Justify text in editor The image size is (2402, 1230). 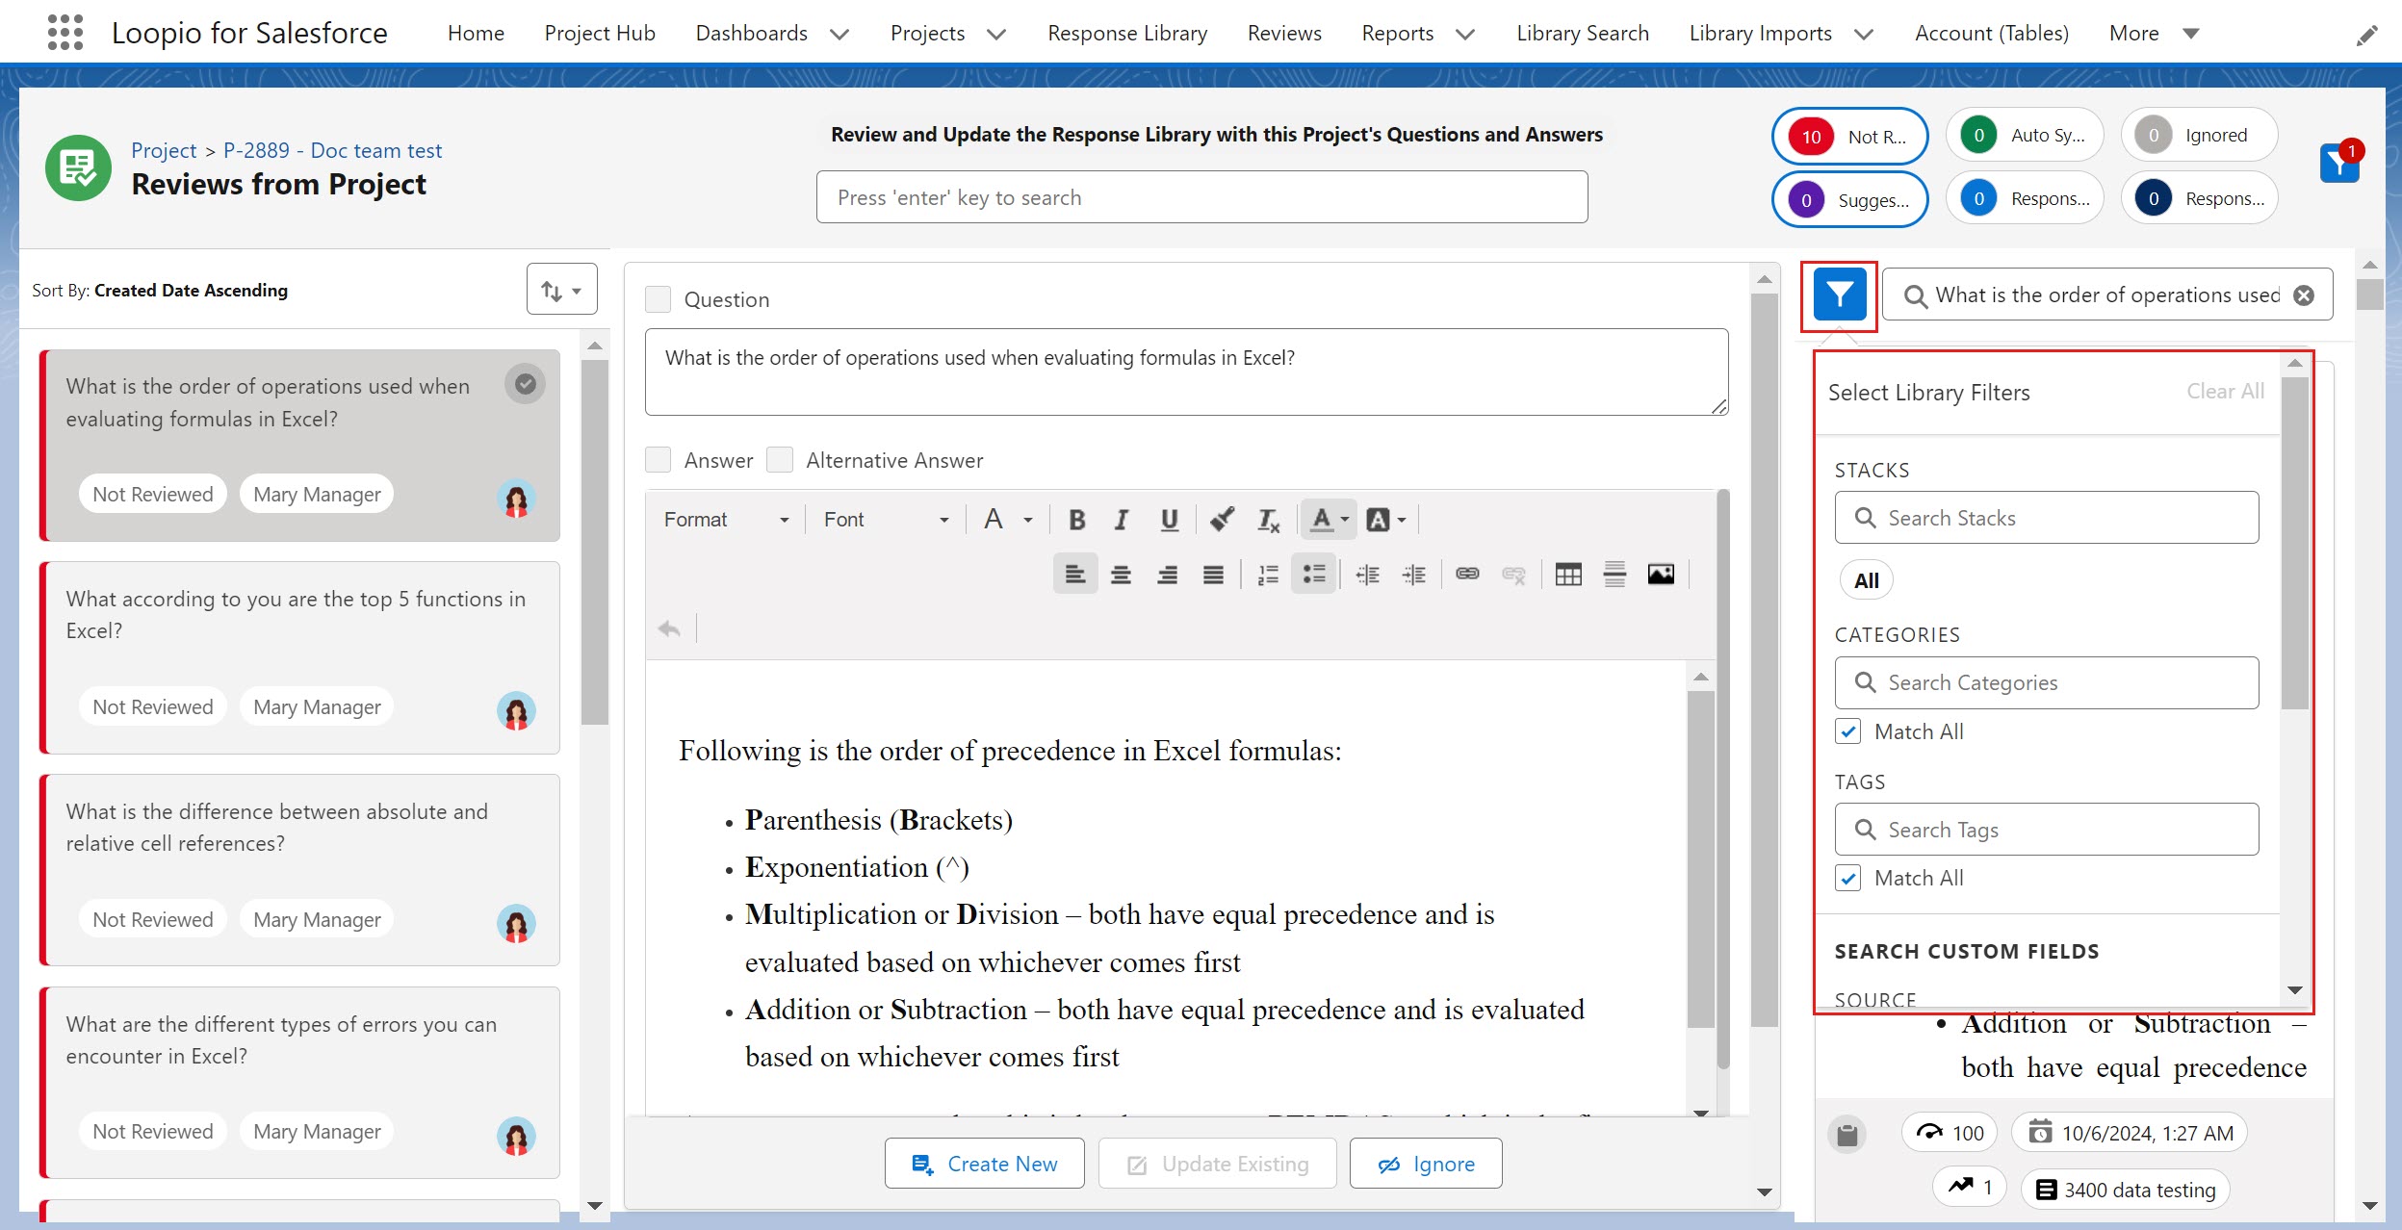(1213, 575)
